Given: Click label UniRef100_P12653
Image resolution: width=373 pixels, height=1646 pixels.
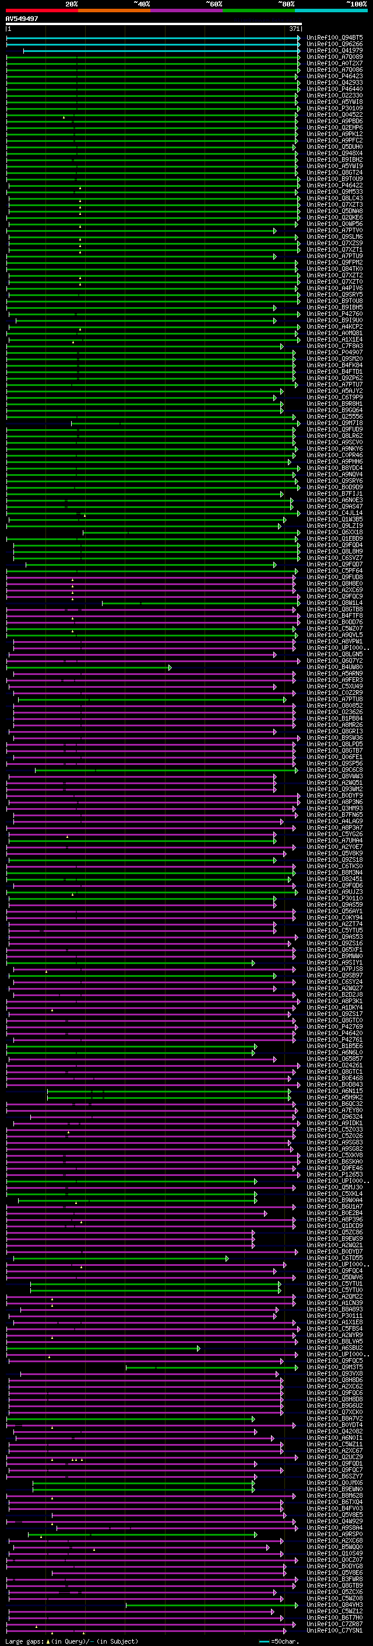Looking at the screenshot, I should click(x=335, y=1175).
